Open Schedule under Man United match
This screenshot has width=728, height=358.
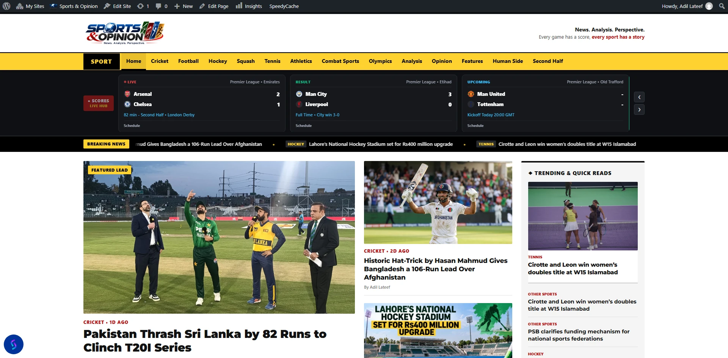pyautogui.click(x=475, y=125)
